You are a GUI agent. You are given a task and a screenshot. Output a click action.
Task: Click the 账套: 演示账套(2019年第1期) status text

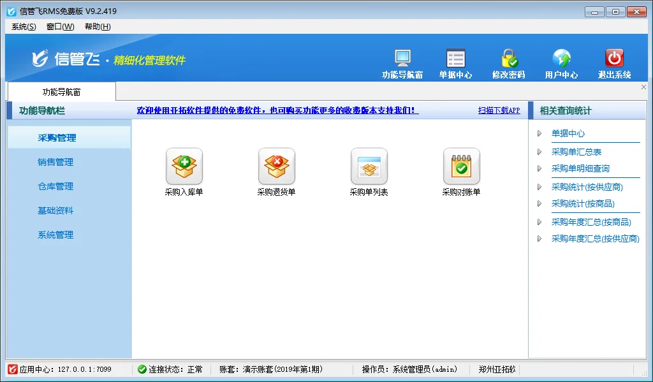tap(271, 369)
